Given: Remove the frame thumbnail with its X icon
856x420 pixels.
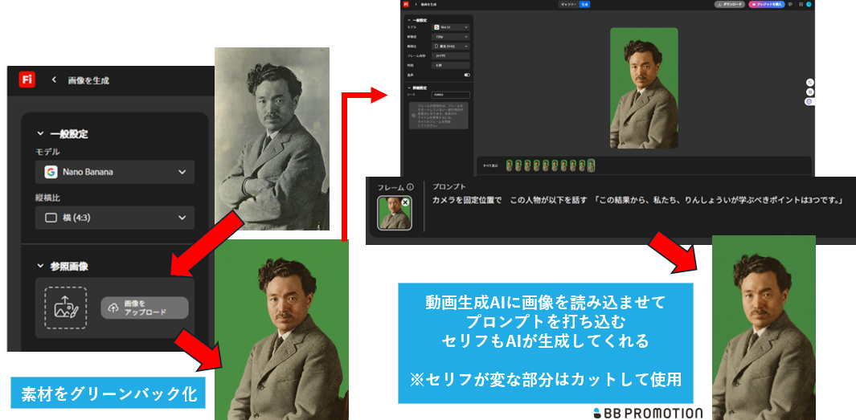Looking at the screenshot, I should 405,203.
